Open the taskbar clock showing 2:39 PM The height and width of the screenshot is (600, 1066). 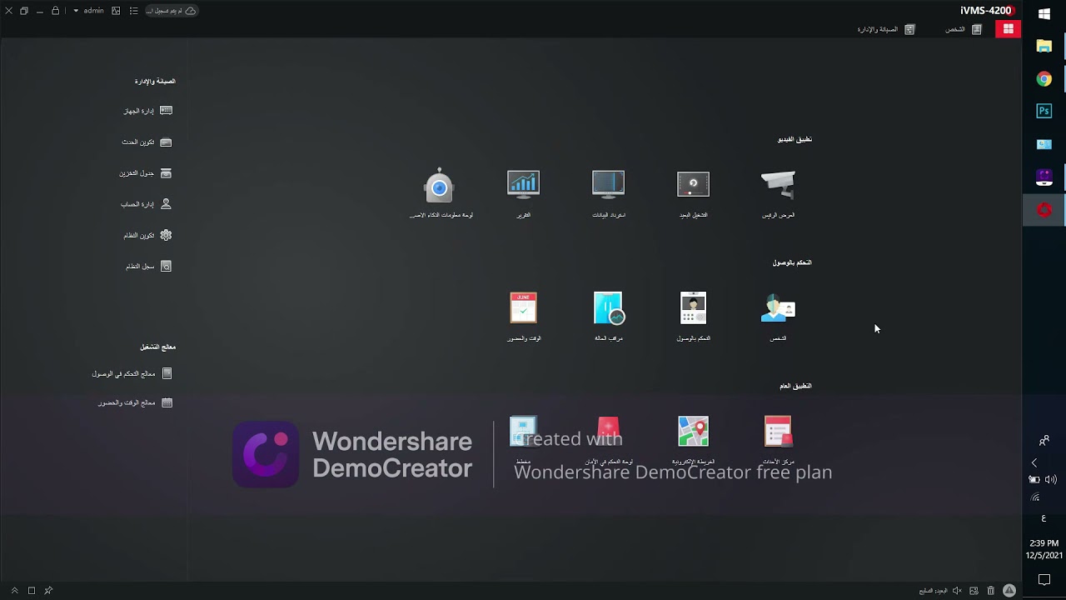[x=1044, y=549]
